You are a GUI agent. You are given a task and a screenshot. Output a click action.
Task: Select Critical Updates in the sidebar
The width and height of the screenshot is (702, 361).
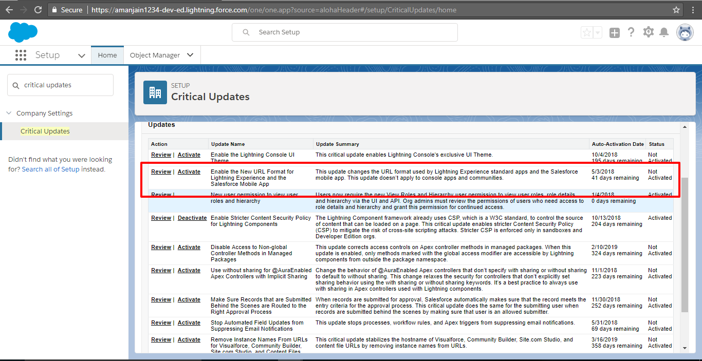(x=45, y=131)
